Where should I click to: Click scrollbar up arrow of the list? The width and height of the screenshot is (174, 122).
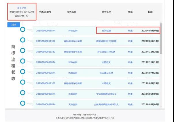click(161, 22)
